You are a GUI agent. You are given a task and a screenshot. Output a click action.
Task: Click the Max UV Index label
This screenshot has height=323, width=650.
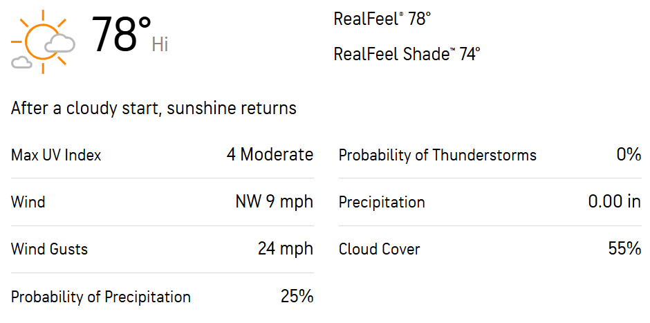coord(56,156)
